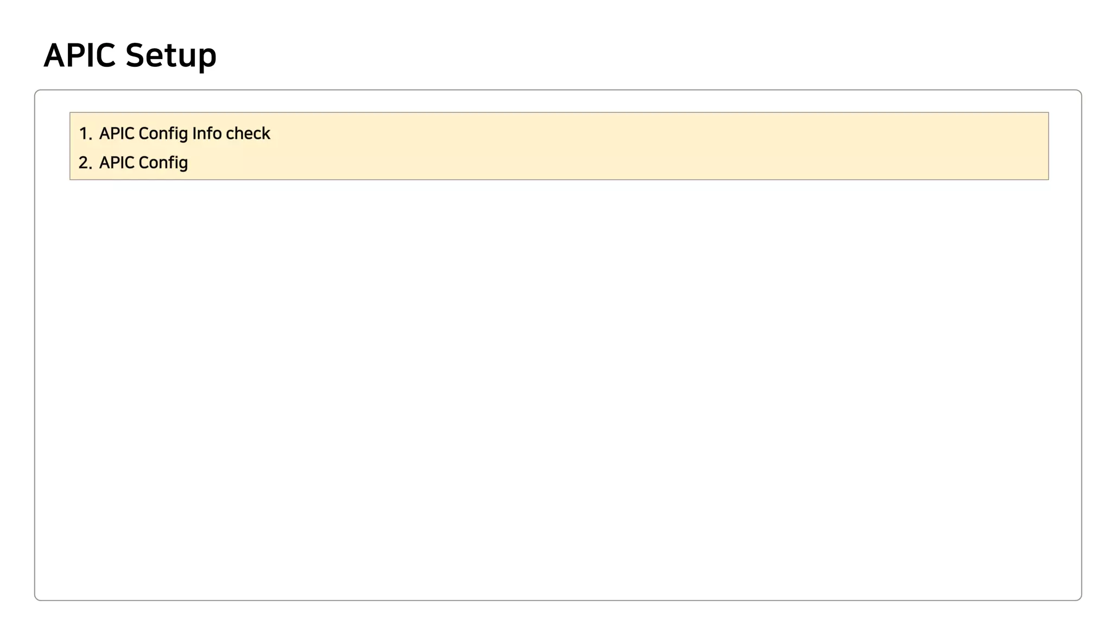Click the word "check" in item one
The image size is (1112, 625).
coord(248,133)
